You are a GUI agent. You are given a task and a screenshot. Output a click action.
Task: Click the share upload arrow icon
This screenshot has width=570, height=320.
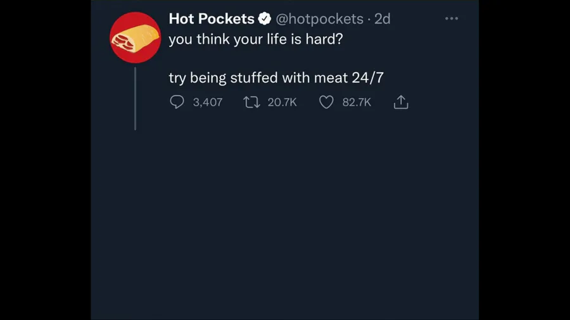tap(401, 102)
